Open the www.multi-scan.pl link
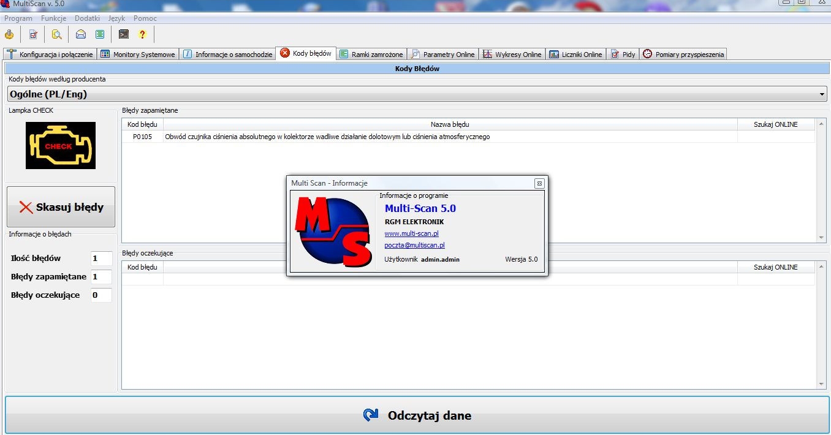Viewport: 831px width, 435px height. click(x=411, y=233)
